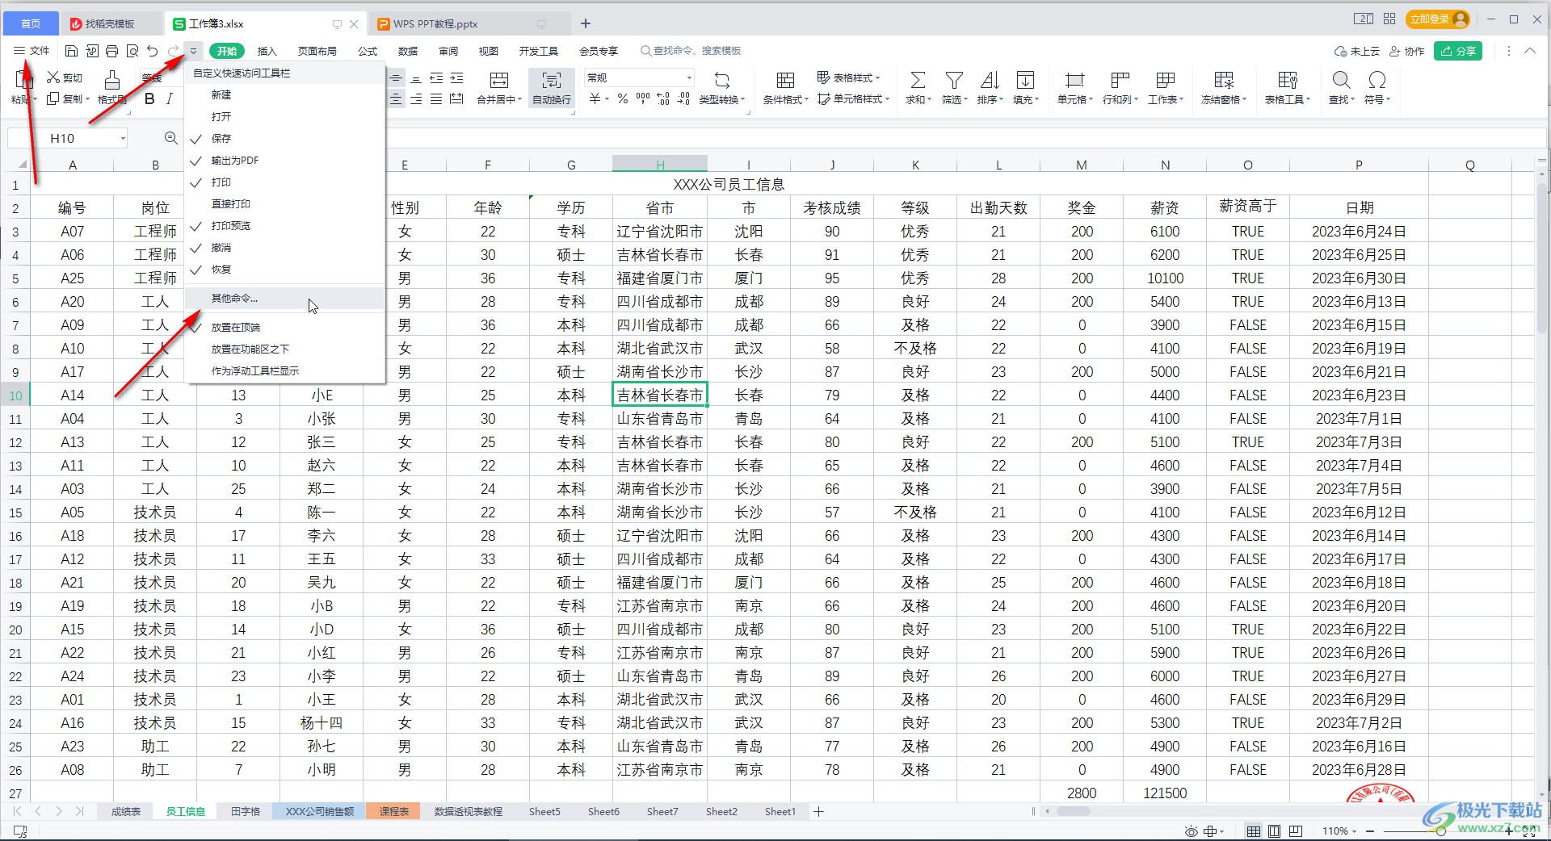Select the 员工信息 sheet tab
Viewport: 1551px width, 841px height.
tap(184, 811)
